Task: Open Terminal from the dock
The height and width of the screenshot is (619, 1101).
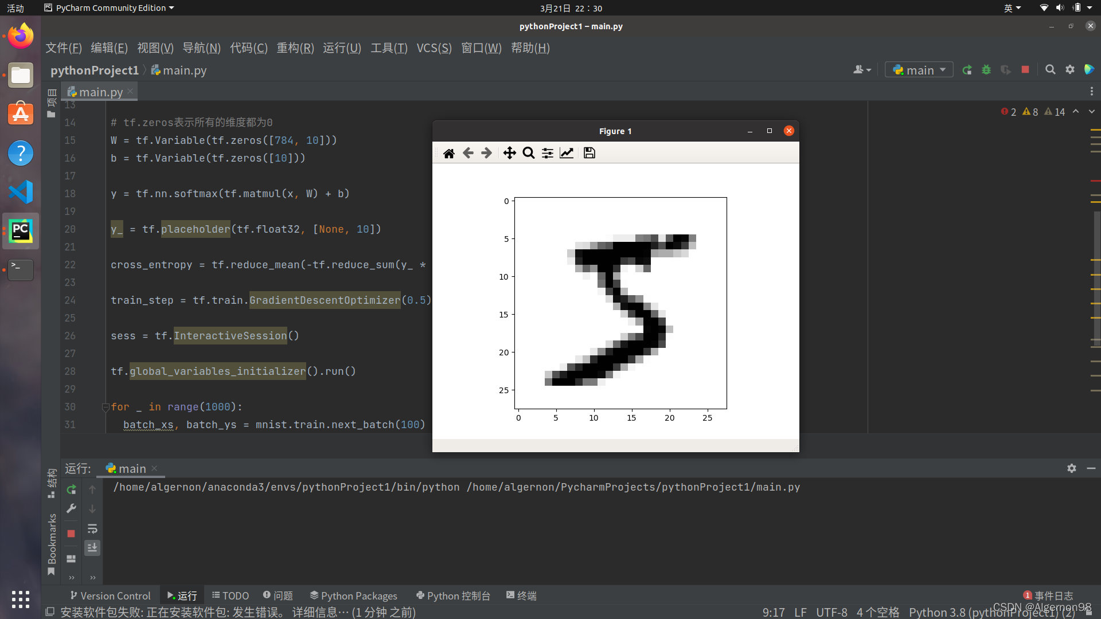Action: (21, 270)
